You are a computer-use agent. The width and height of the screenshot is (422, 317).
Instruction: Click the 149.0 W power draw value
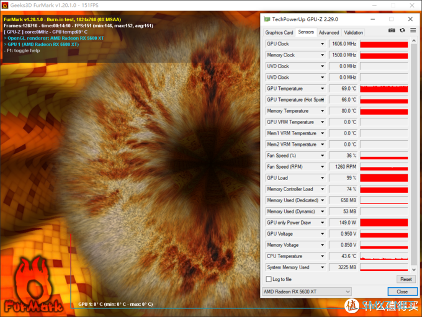343,223
